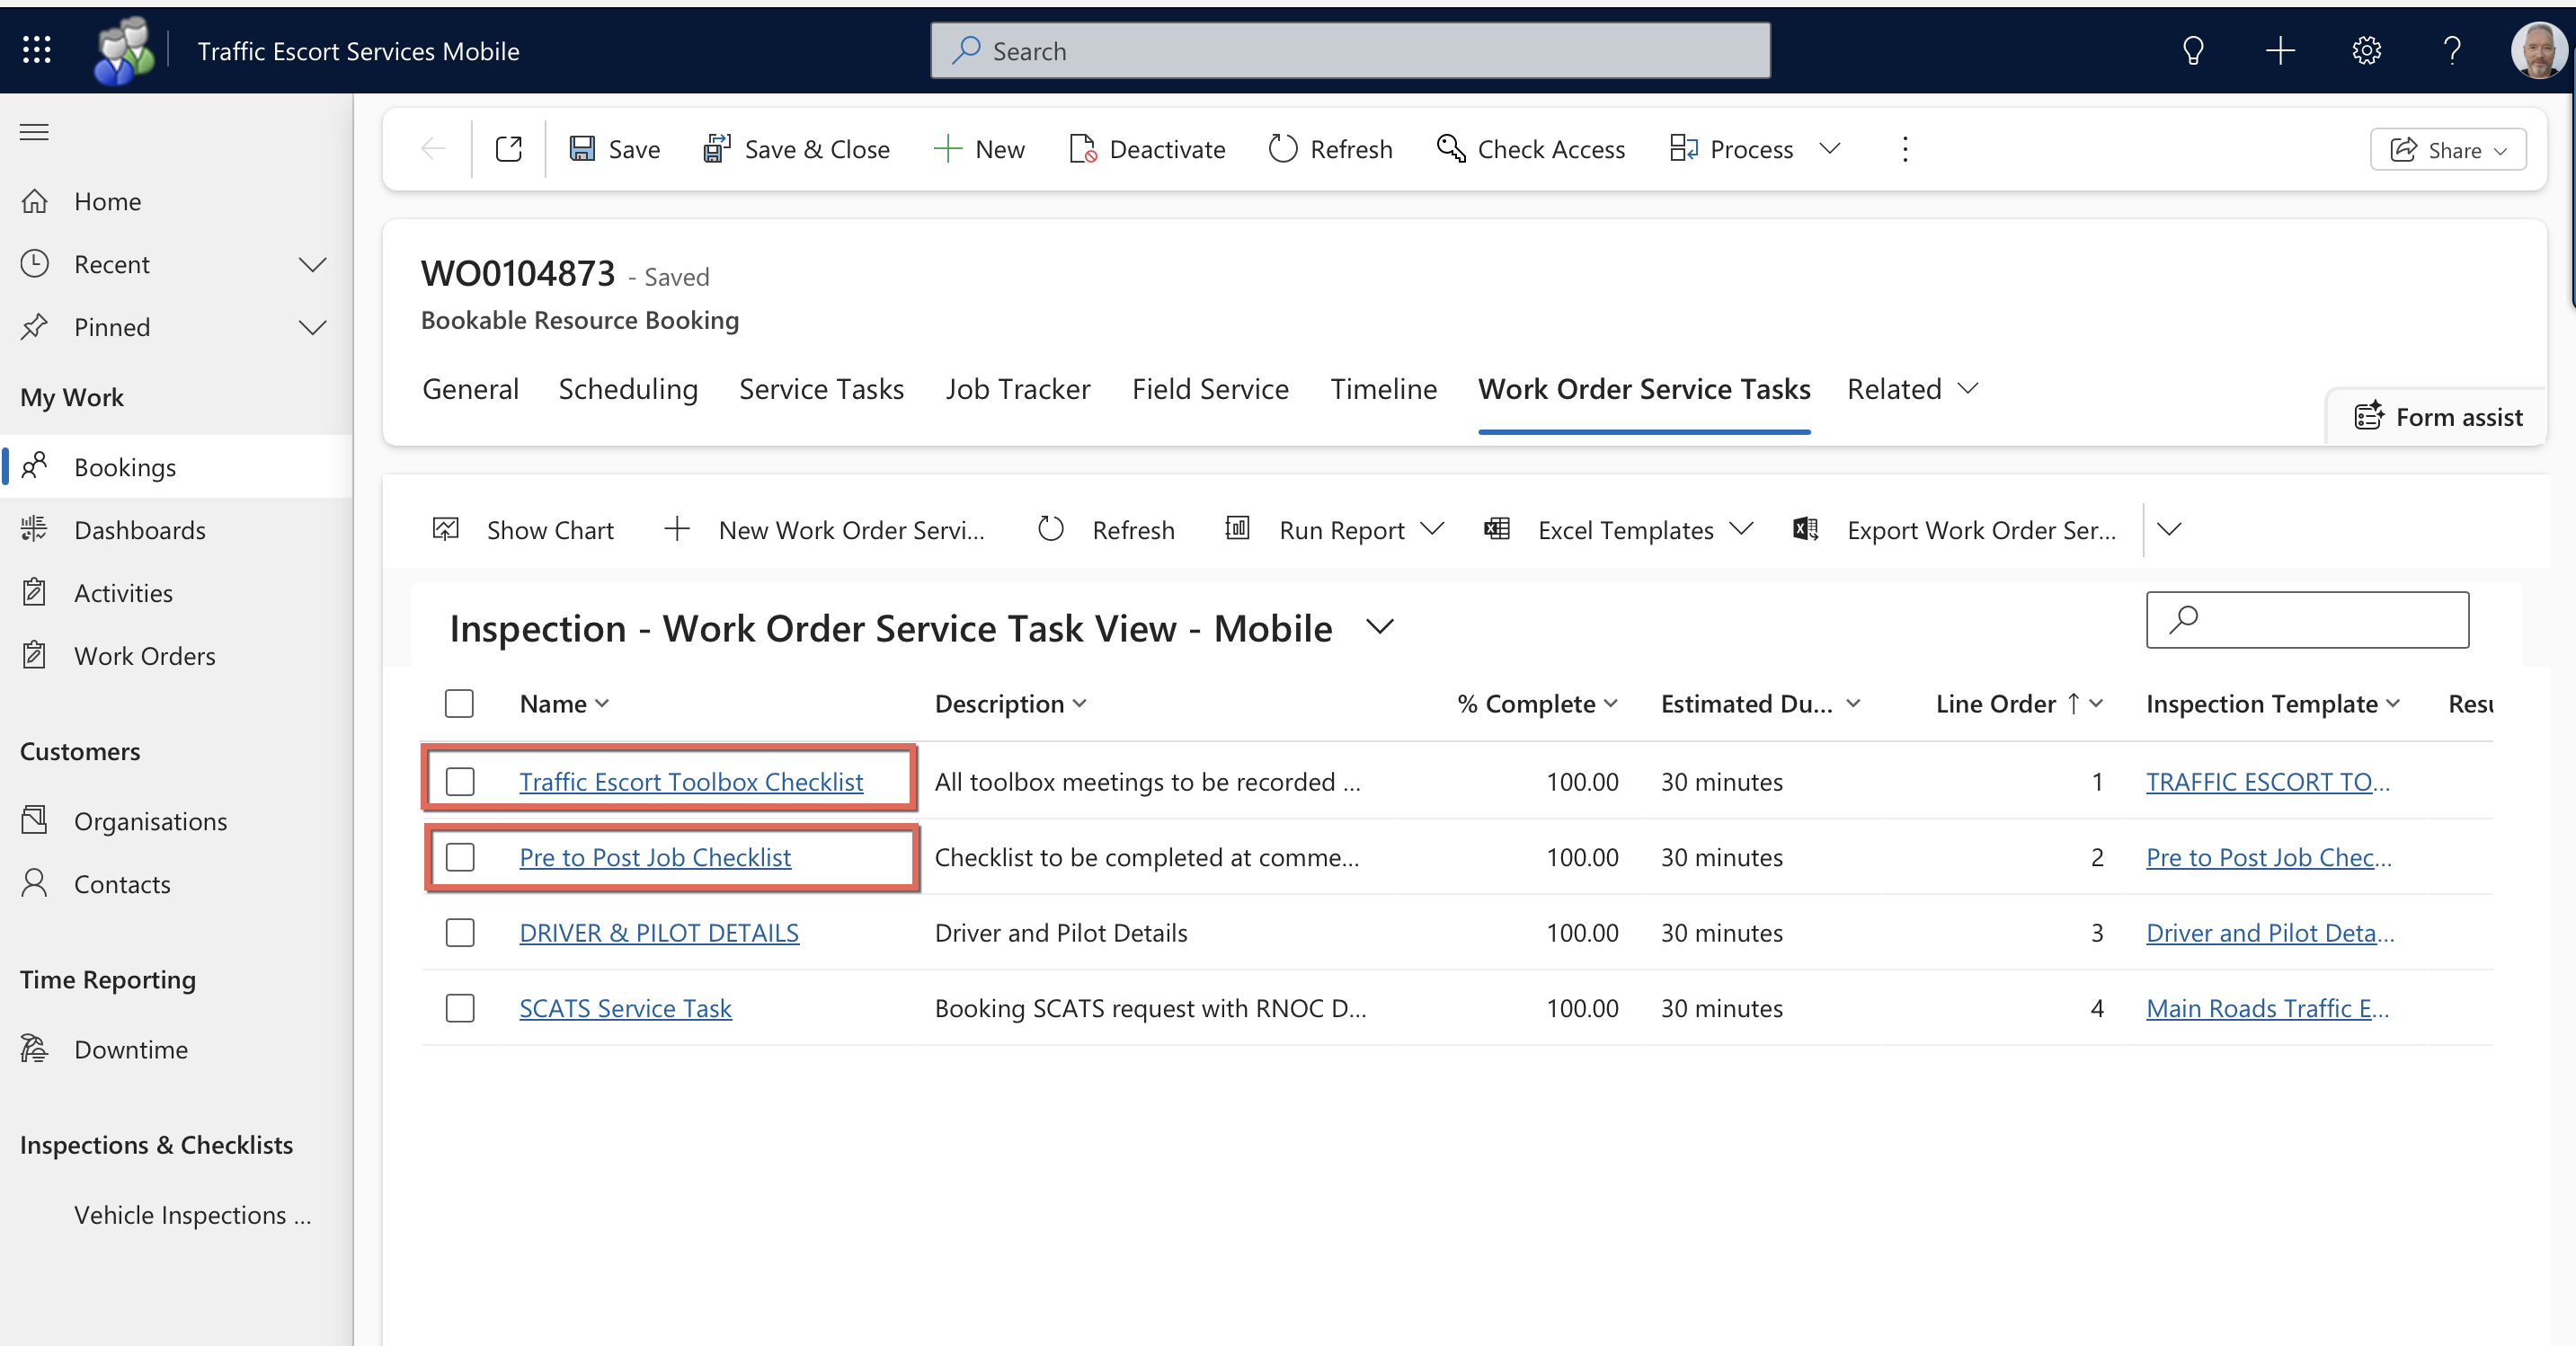Open the Share dropdown
Screen dimensions: 2576x1346
click(2447, 150)
